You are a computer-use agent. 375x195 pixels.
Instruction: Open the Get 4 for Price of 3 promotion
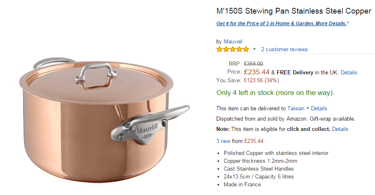tap(282, 24)
